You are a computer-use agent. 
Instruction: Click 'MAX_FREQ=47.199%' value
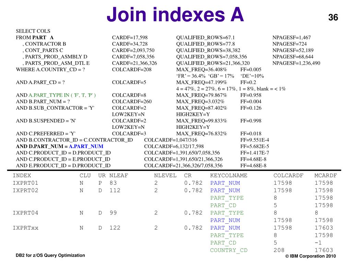(201, 83)
